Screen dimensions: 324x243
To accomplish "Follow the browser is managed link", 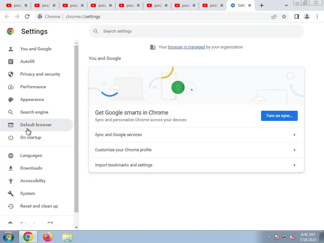I will pos(186,47).
